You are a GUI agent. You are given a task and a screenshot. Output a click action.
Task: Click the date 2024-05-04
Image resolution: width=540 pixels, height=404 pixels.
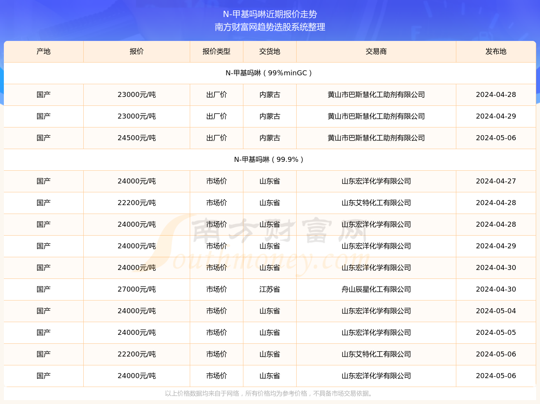click(x=496, y=311)
